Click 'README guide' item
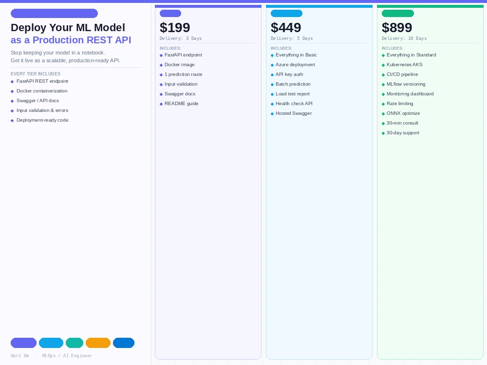487x365 pixels. (181, 104)
